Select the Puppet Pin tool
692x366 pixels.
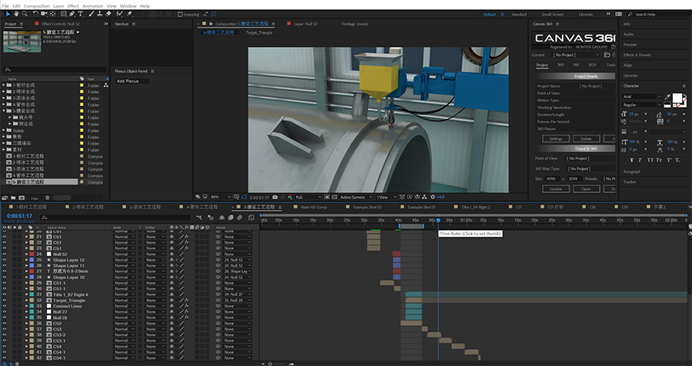point(129,14)
